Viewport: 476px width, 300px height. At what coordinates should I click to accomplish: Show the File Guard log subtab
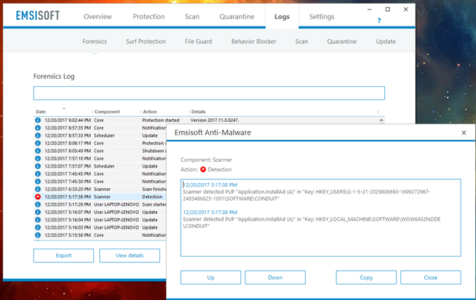[198, 41]
